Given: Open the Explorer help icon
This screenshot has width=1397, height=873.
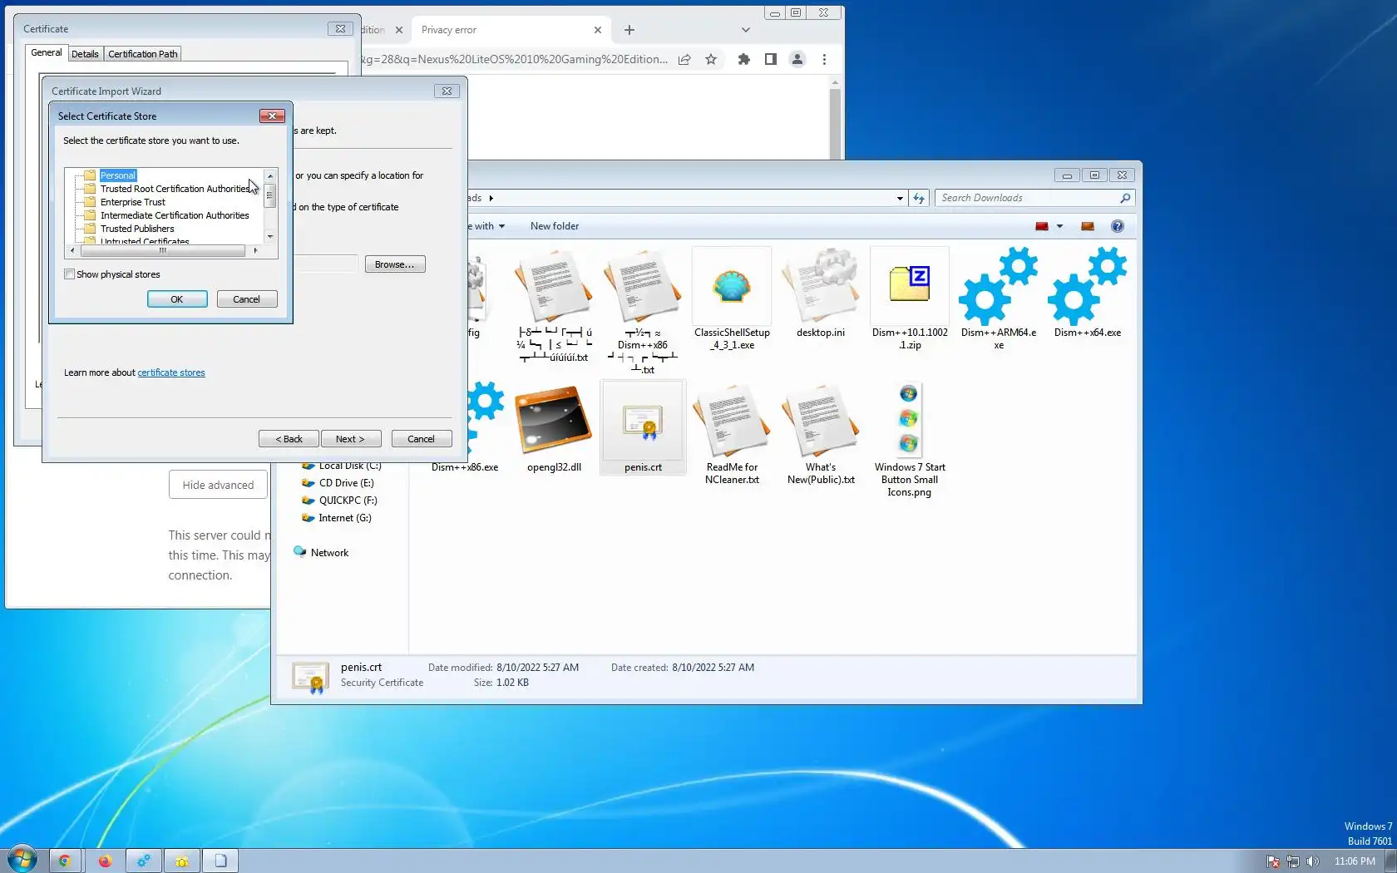Looking at the screenshot, I should pyautogui.click(x=1118, y=226).
